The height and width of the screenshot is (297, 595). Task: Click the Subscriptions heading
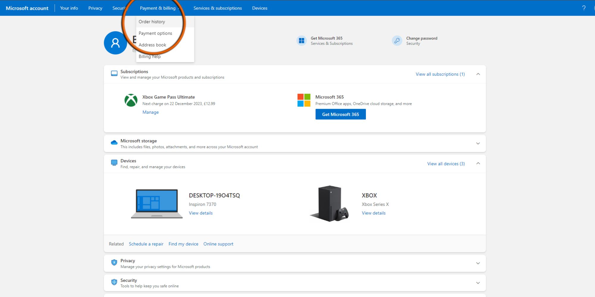[x=134, y=72]
